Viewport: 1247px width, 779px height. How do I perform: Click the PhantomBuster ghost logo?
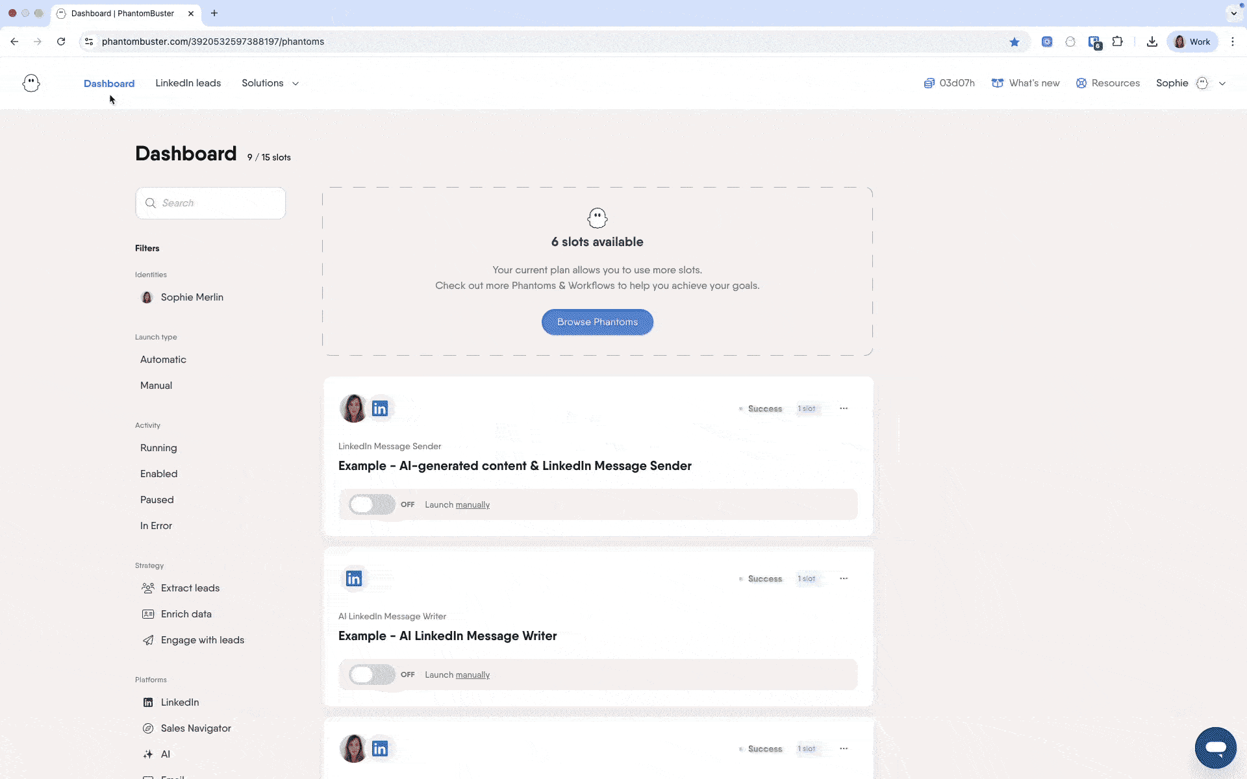tap(31, 83)
